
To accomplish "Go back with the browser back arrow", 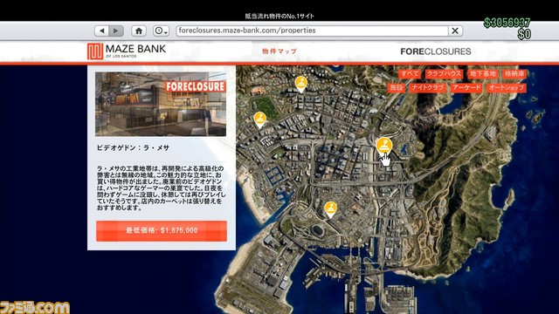I will pos(102,31).
